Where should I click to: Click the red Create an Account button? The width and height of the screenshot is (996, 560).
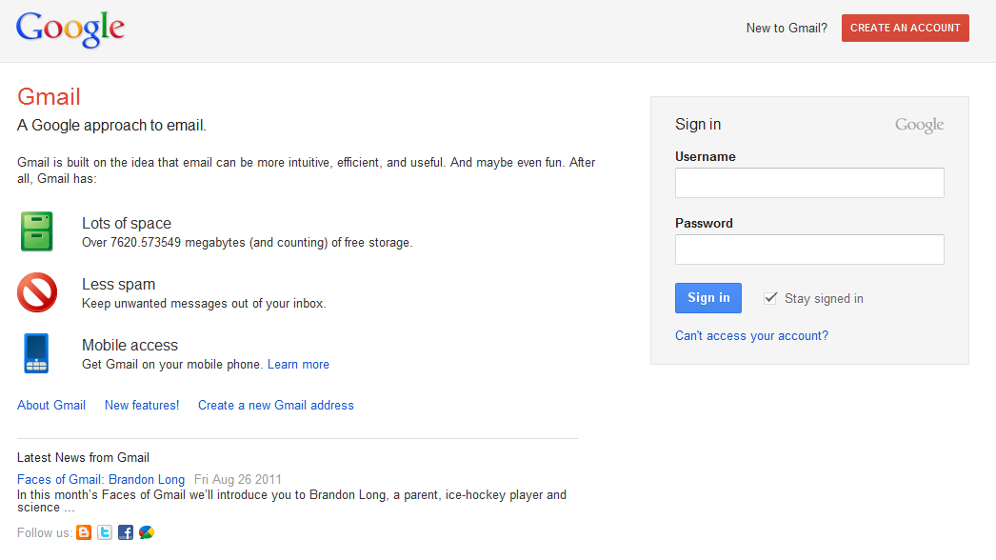(x=904, y=28)
